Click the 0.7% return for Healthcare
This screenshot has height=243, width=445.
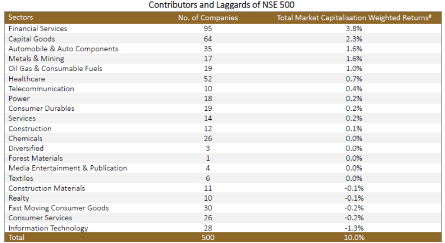(354, 79)
